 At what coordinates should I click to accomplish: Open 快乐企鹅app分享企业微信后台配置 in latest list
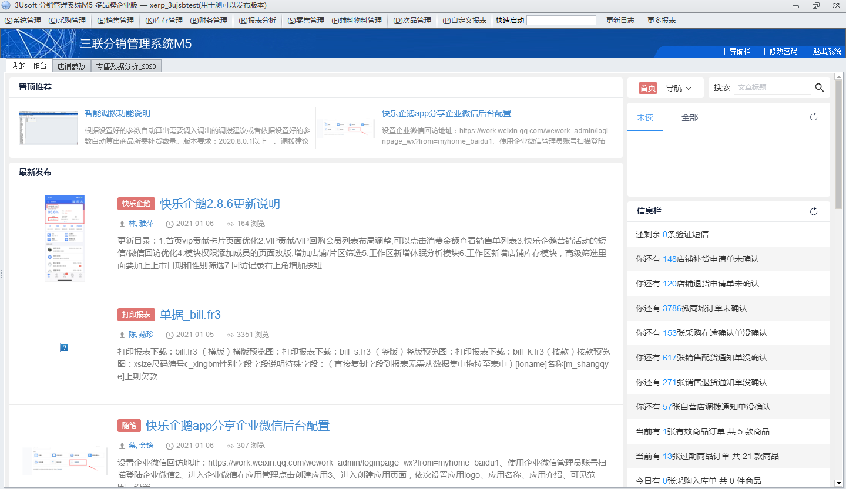point(237,426)
